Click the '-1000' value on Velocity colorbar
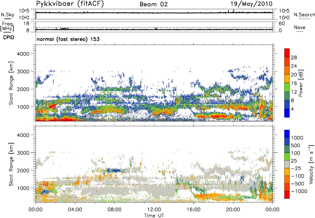The image size is (315, 218). pyautogui.click(x=299, y=191)
